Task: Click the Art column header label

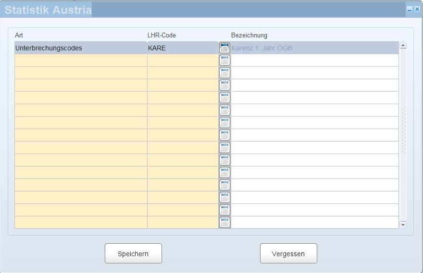Action: tap(19, 36)
